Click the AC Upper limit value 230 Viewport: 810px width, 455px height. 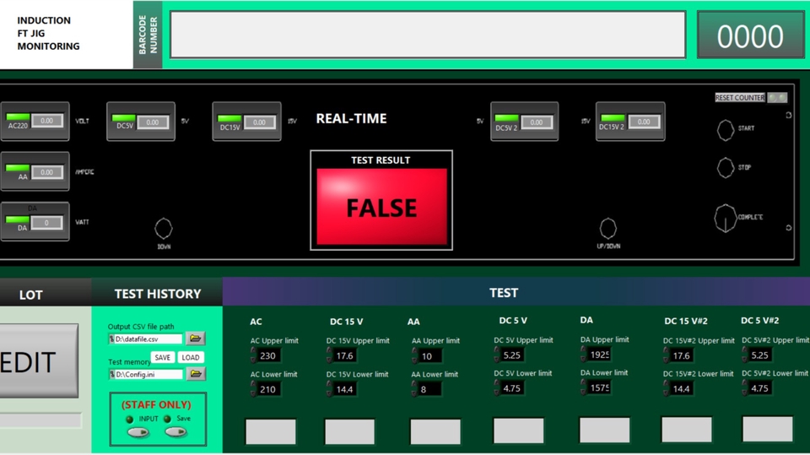click(268, 355)
